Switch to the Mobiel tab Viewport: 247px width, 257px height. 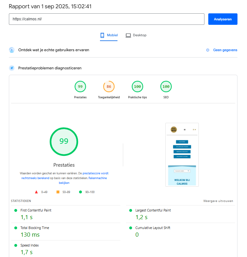[x=109, y=35]
